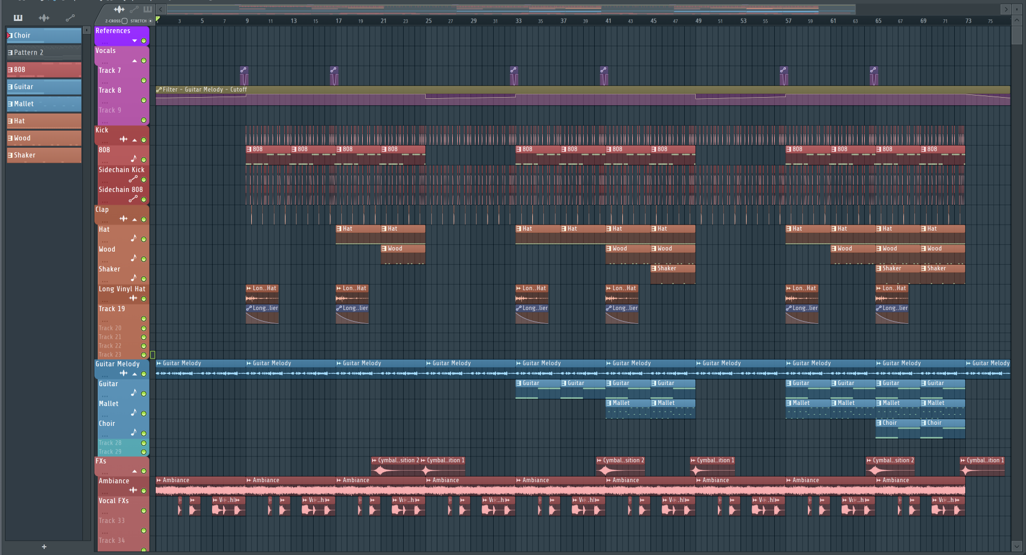Mute the References track group
The width and height of the screenshot is (1026, 555).
pyautogui.click(x=144, y=41)
